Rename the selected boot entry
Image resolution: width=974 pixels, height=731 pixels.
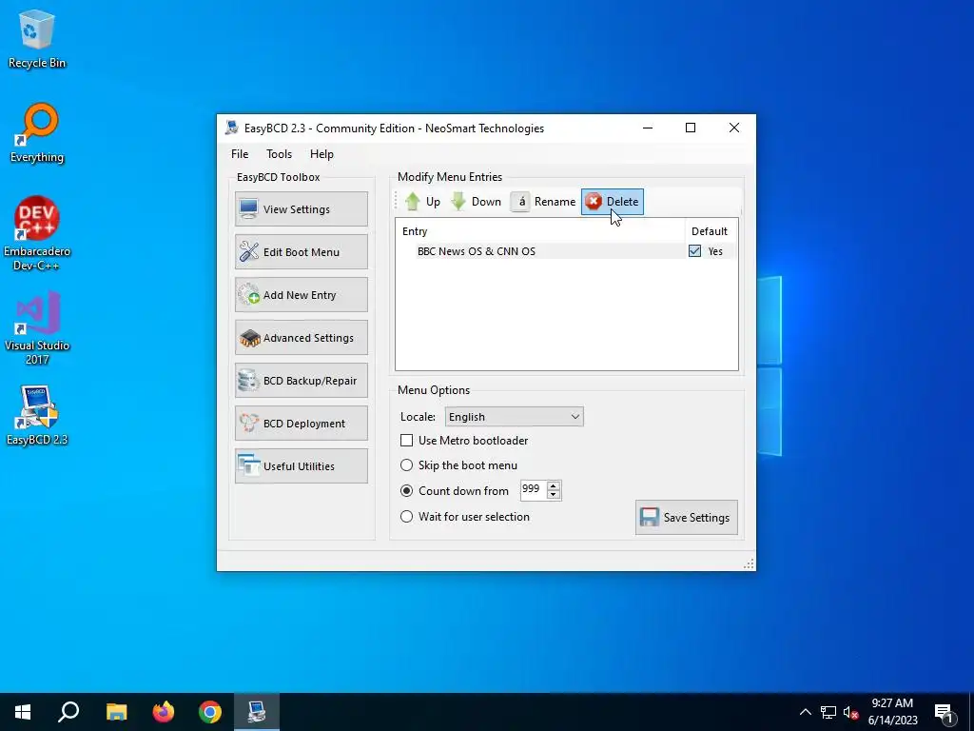pos(544,202)
